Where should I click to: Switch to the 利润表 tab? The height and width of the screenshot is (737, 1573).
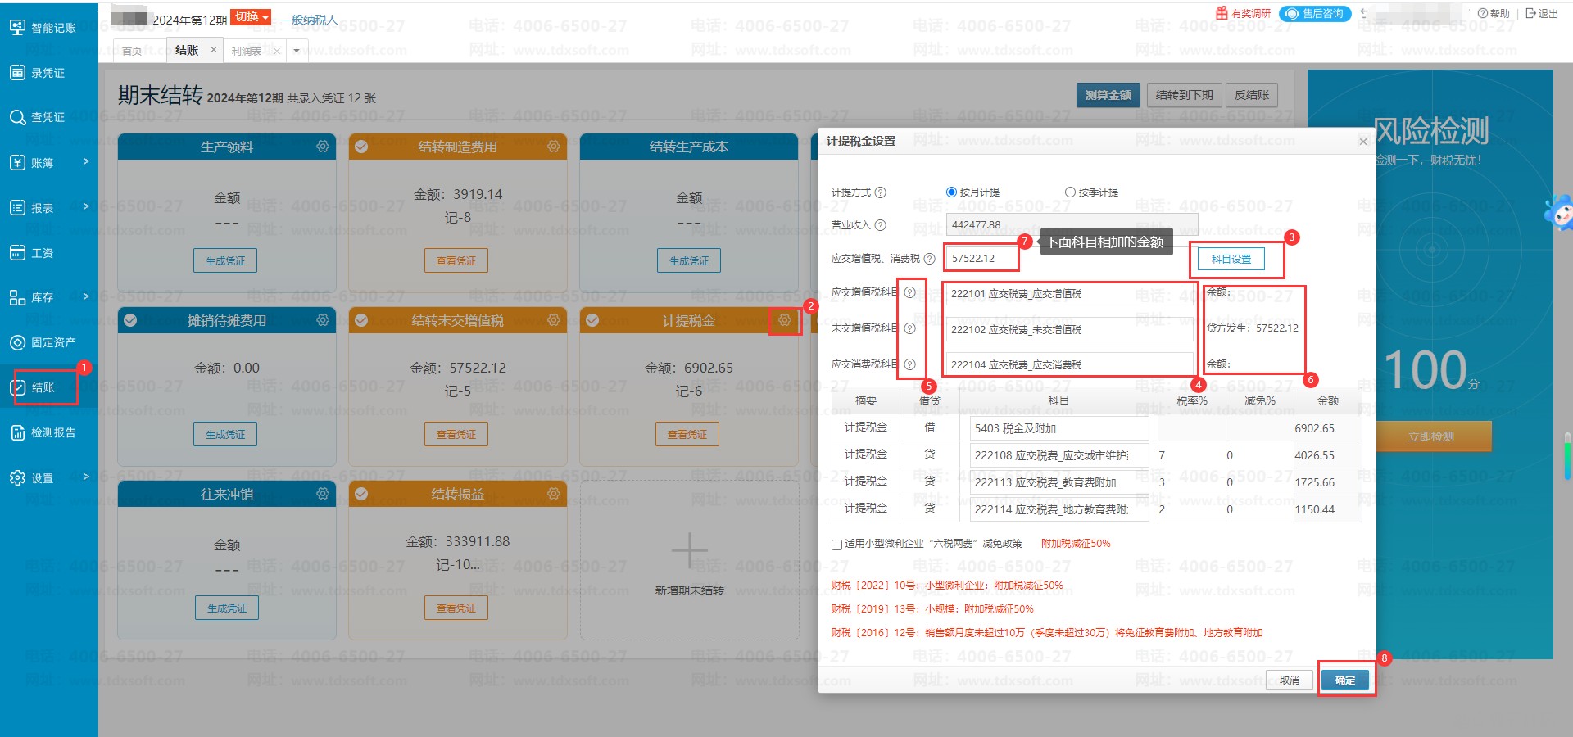point(247,51)
